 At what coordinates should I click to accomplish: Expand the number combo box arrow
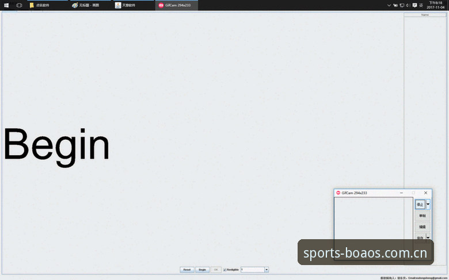(x=267, y=270)
